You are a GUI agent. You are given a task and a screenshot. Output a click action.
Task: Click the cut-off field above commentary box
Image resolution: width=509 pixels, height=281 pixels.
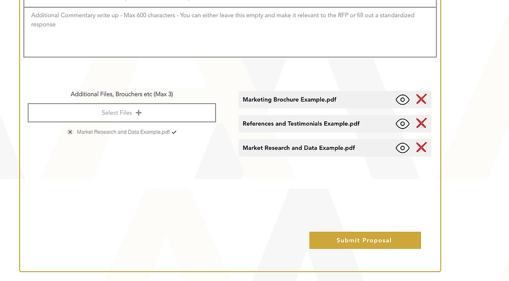click(x=230, y=3)
